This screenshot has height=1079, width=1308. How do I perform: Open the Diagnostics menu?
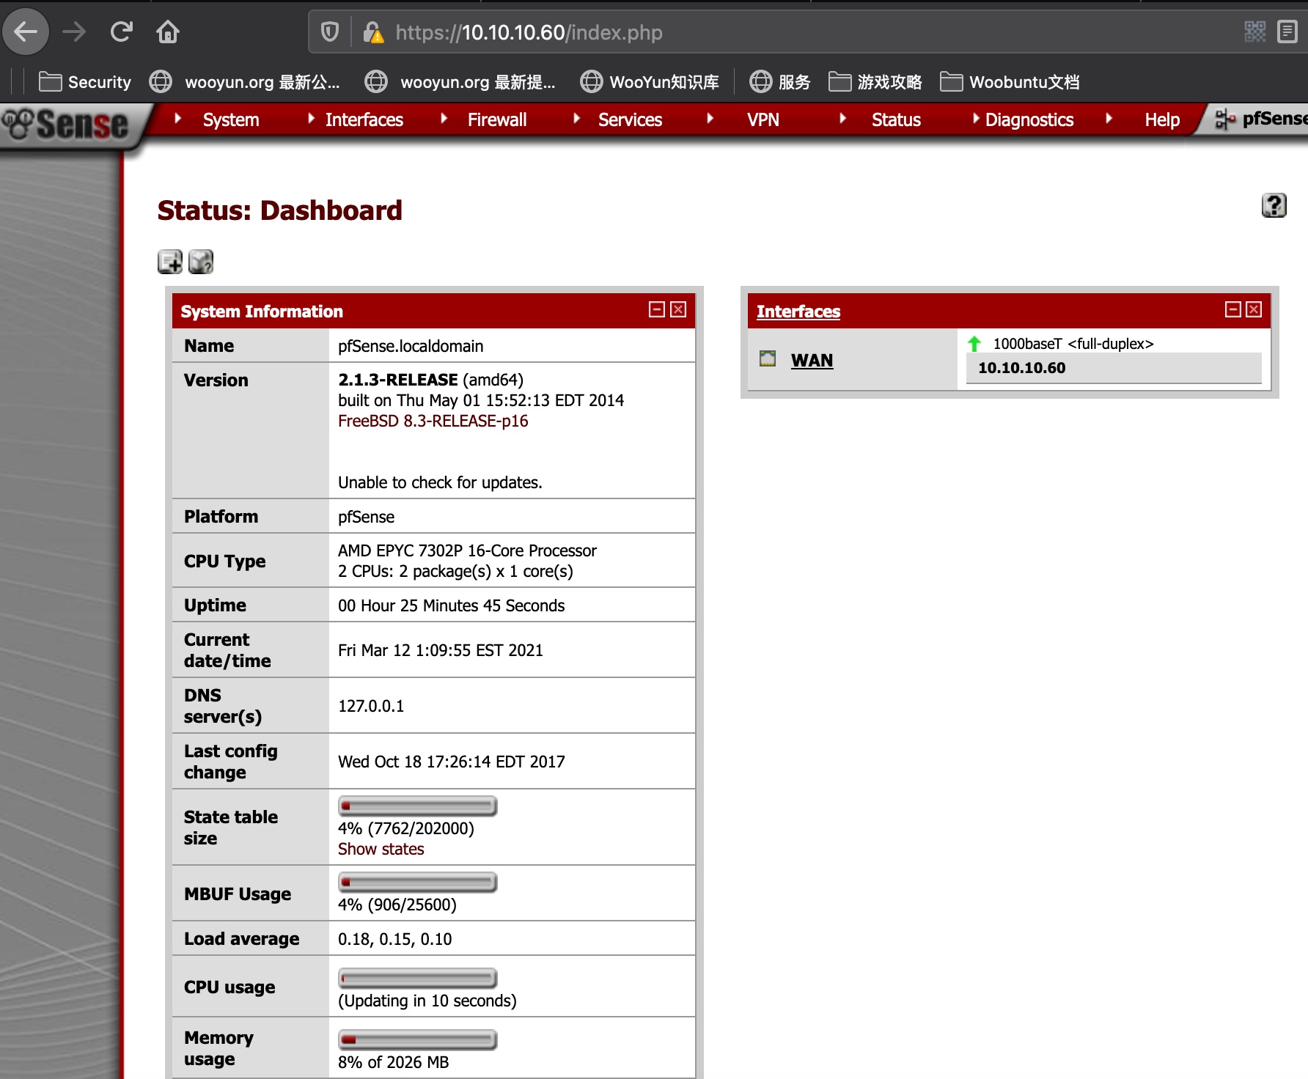pyautogui.click(x=1029, y=119)
